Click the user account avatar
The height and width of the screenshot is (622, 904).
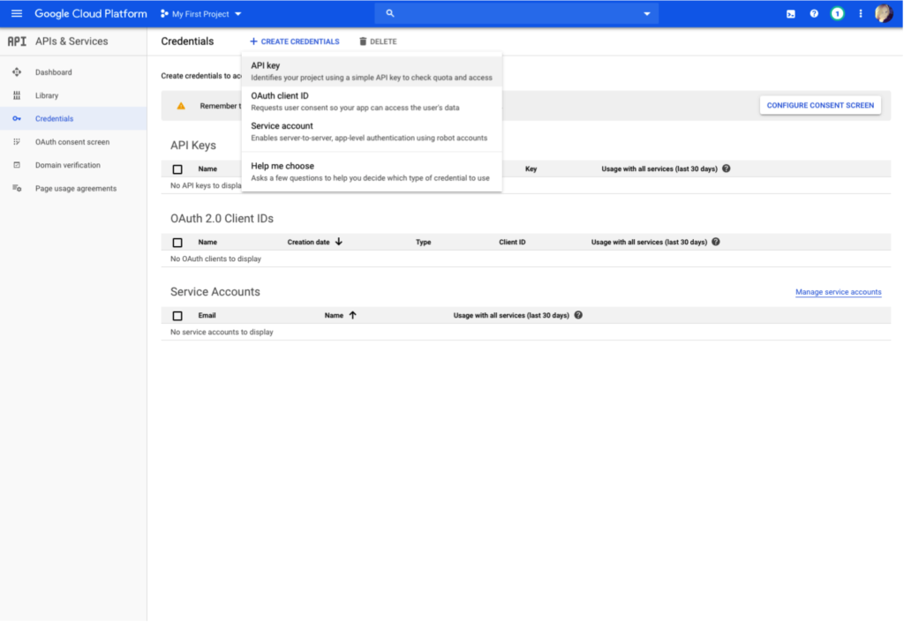(884, 13)
